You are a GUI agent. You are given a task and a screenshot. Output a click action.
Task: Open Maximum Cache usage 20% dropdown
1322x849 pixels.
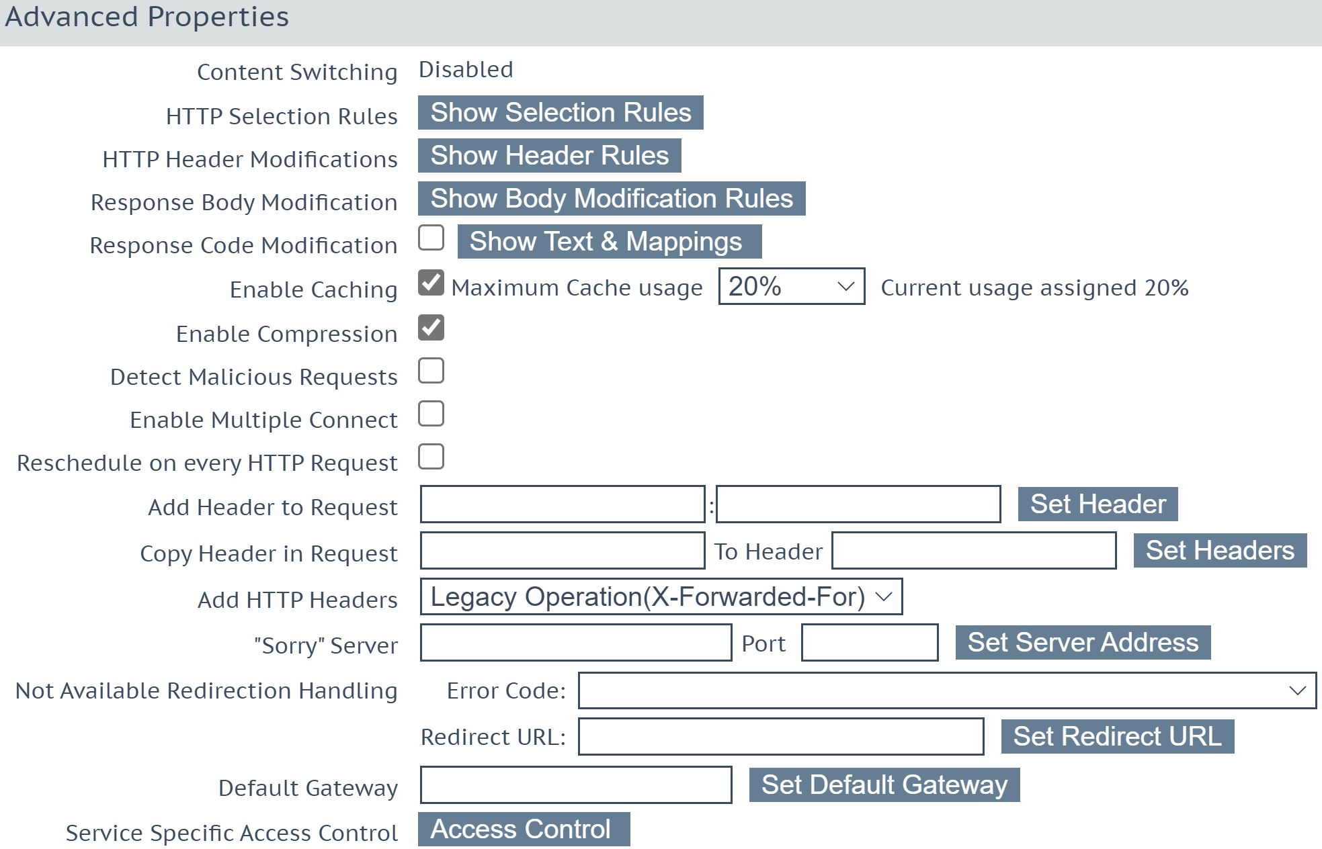792,286
